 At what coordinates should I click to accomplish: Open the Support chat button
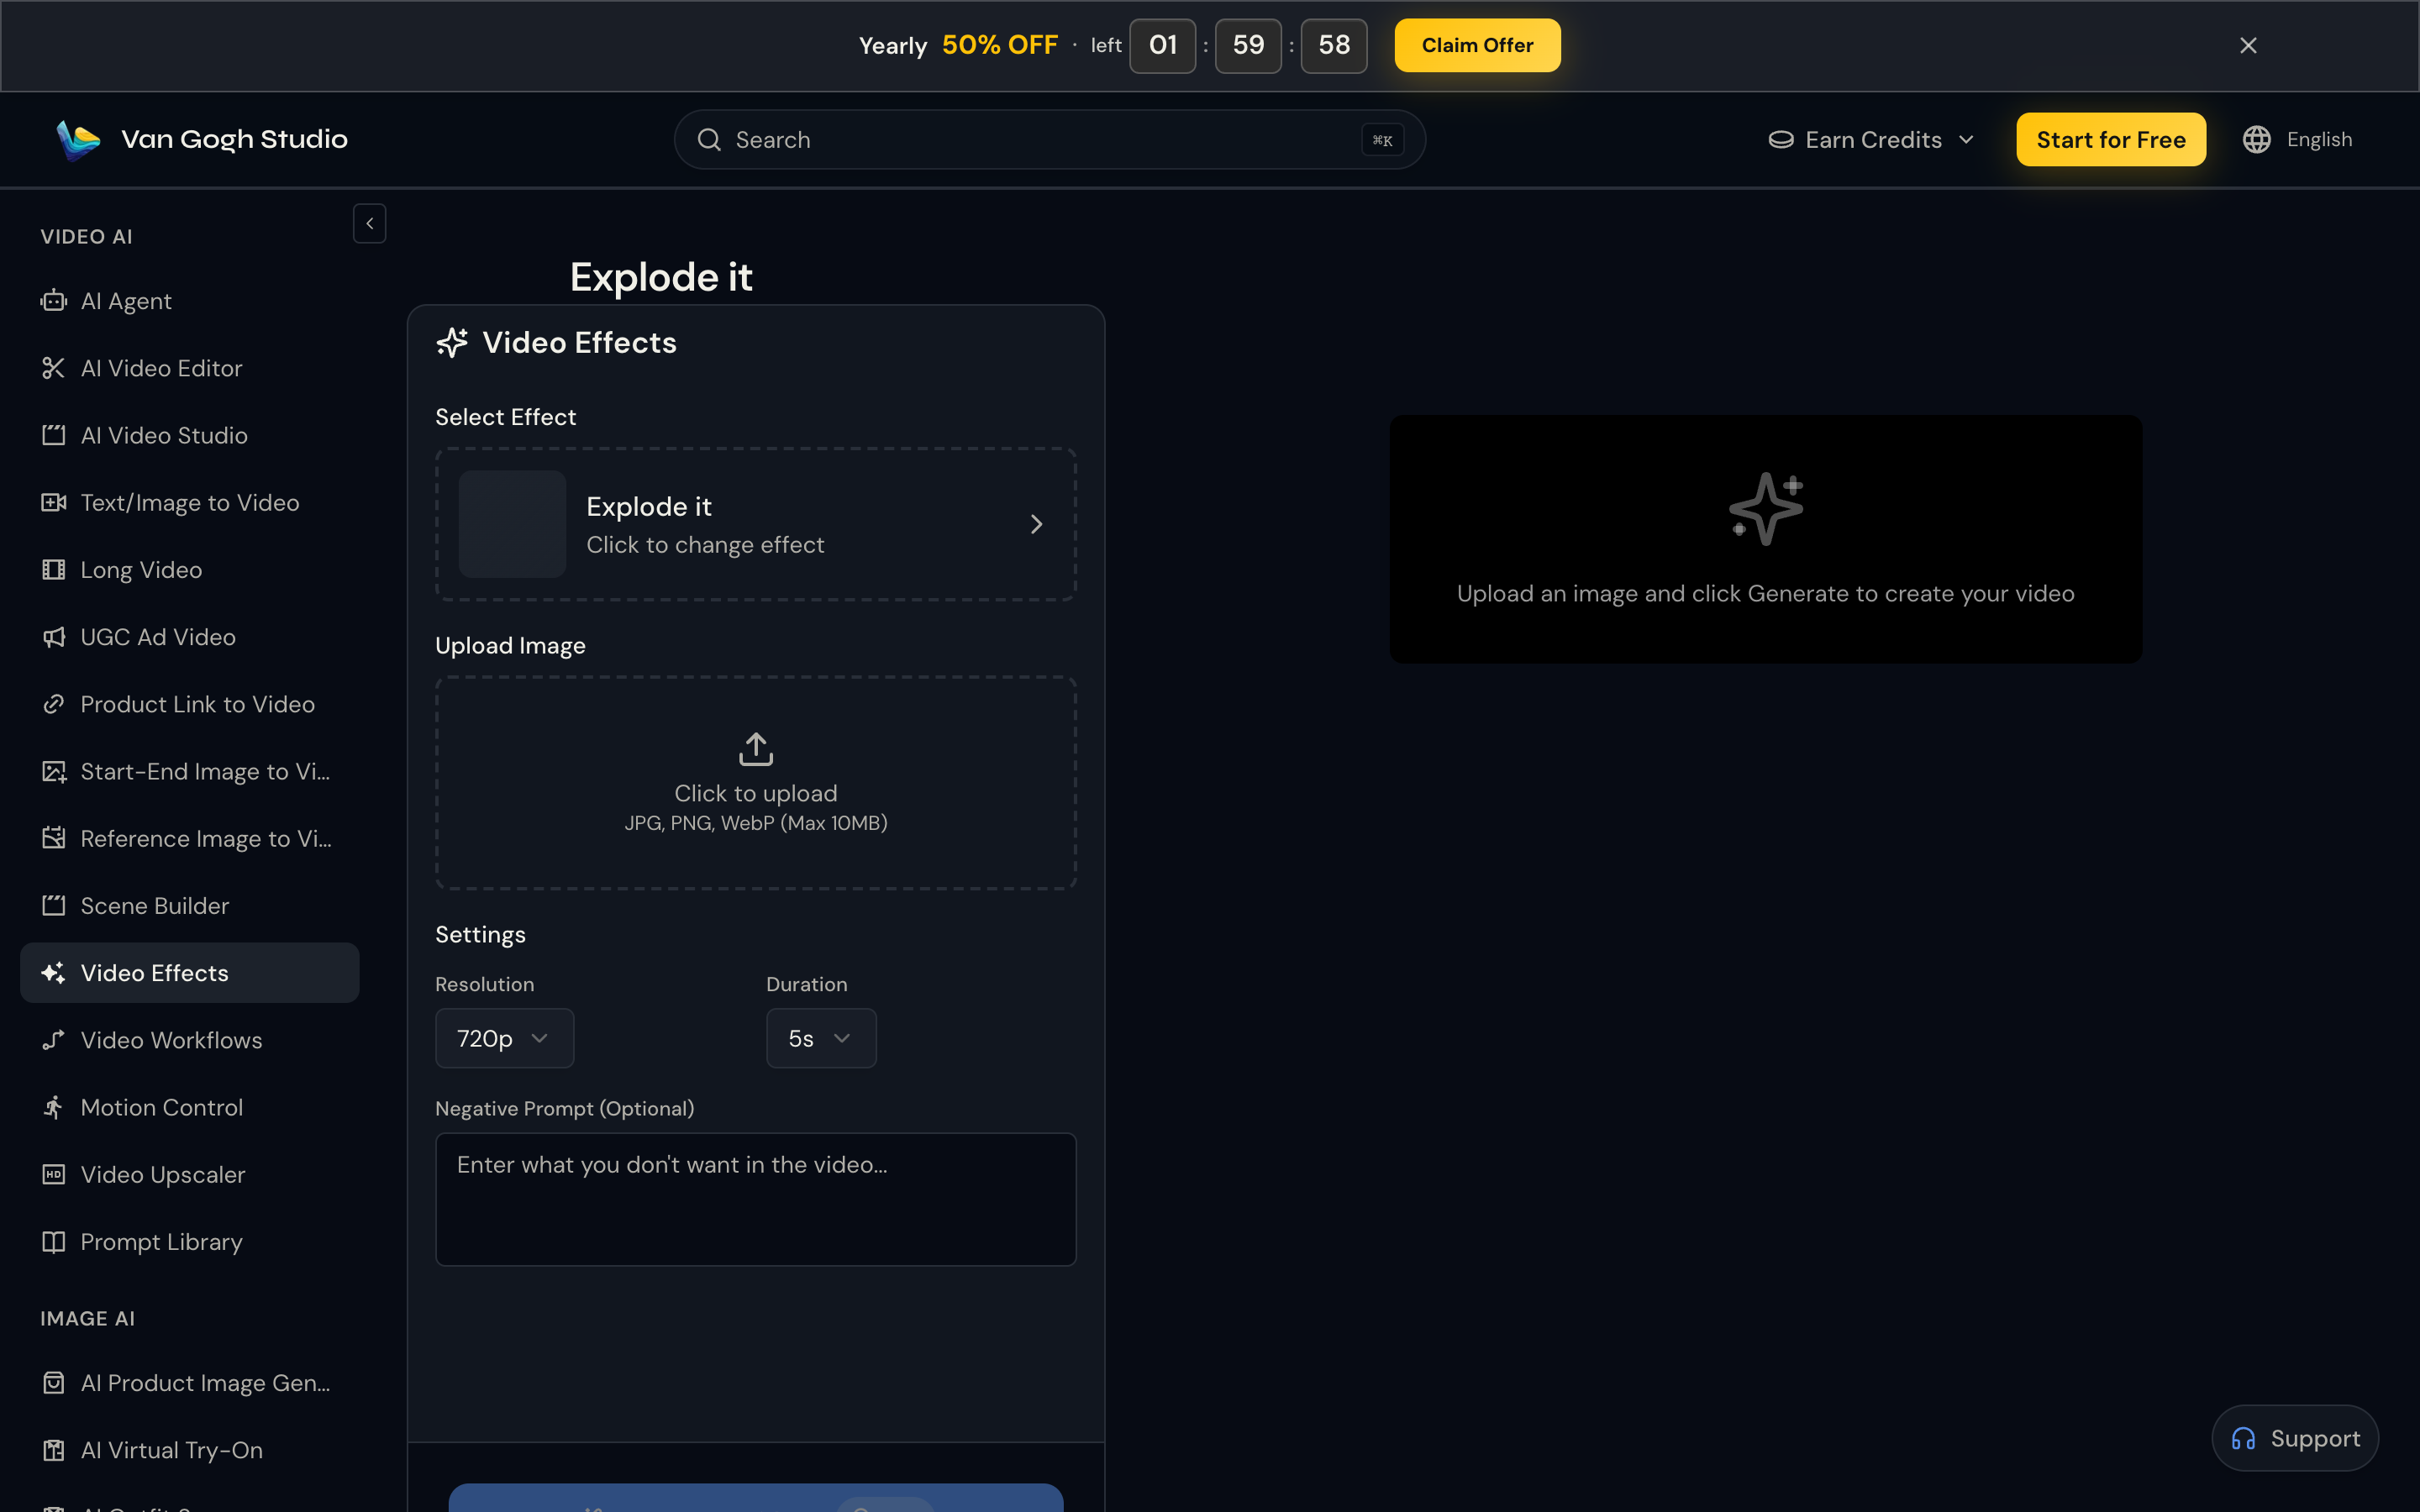coord(2295,1438)
